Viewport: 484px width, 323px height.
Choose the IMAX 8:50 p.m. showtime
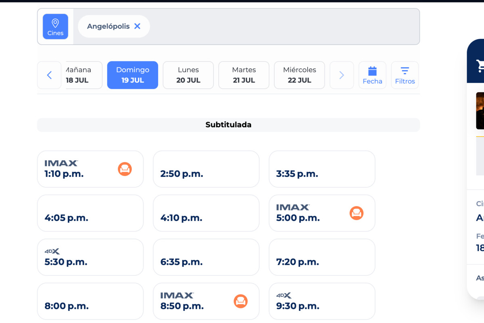[x=206, y=301]
